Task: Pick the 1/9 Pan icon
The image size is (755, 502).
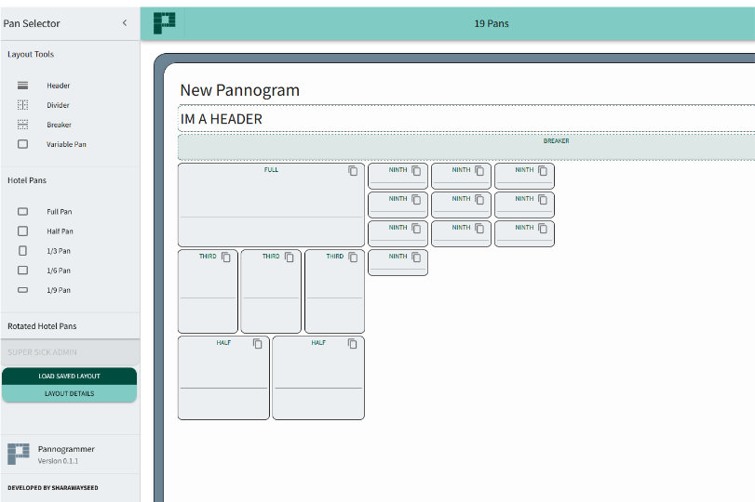Action: pos(23,290)
